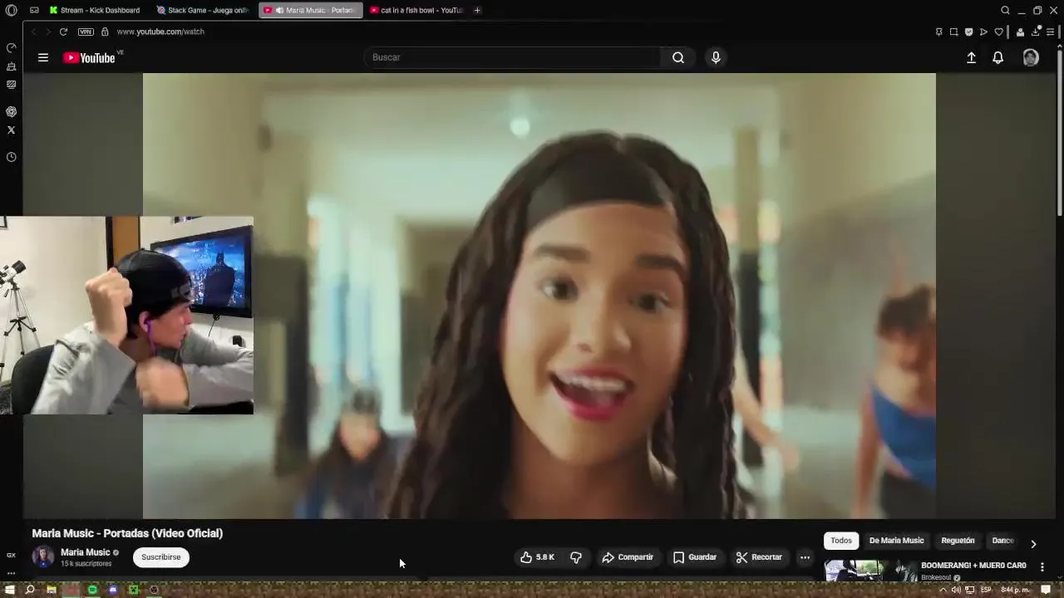
Task: Select the Reguetón filter chip
Action: tap(958, 541)
